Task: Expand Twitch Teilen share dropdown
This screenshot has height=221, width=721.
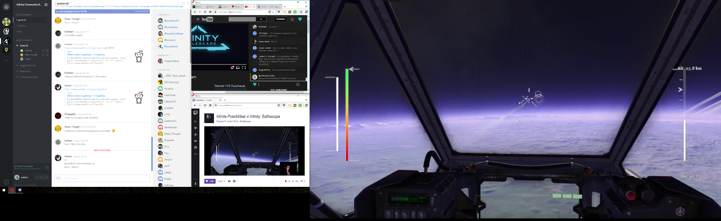Action: click(x=222, y=181)
